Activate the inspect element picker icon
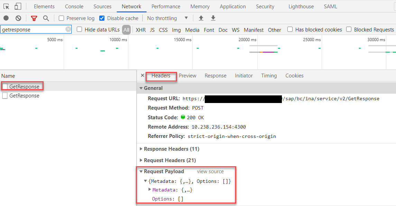 (x=6, y=6)
